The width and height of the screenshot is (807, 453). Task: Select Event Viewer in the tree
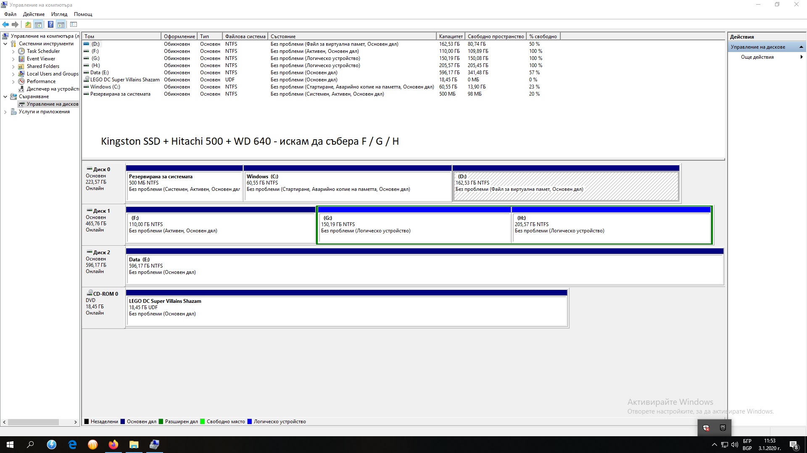click(41, 59)
